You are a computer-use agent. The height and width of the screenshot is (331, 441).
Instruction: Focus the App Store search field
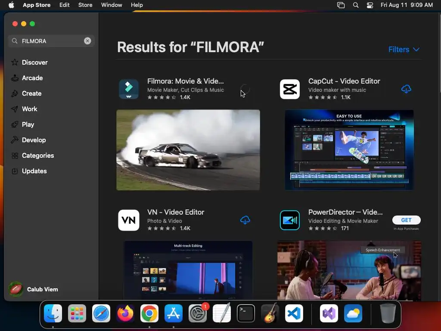[51, 41]
